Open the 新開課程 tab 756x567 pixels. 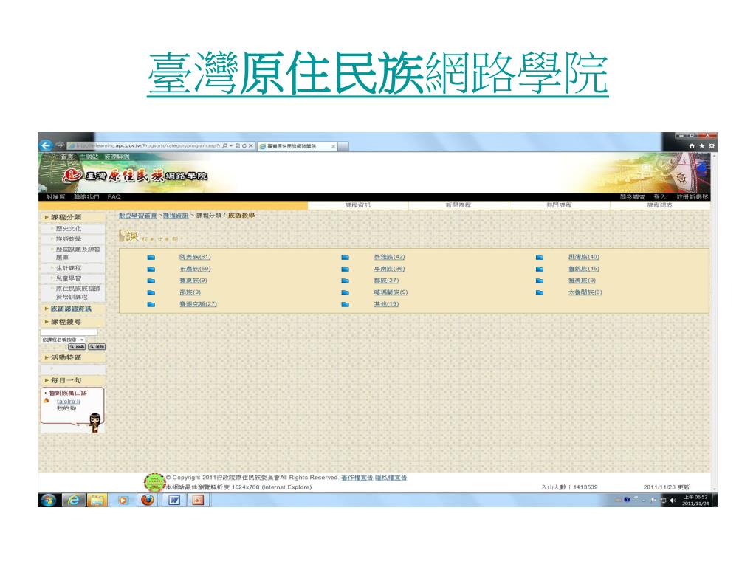[x=458, y=205]
